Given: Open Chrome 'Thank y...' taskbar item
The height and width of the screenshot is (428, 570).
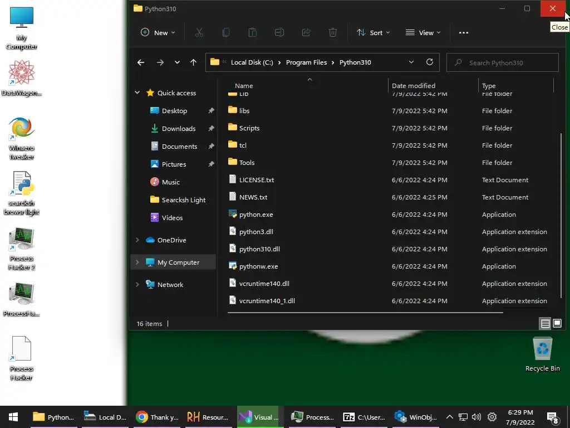Looking at the screenshot, I should tap(157, 417).
